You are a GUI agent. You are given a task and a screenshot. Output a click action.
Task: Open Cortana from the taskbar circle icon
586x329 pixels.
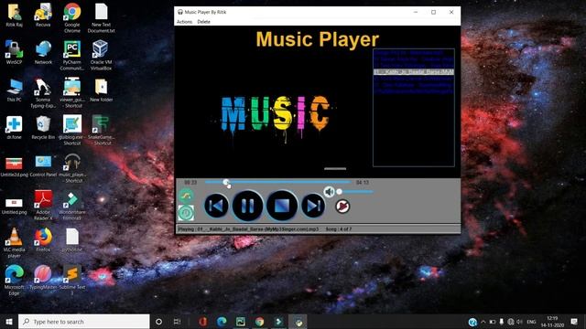158,322
